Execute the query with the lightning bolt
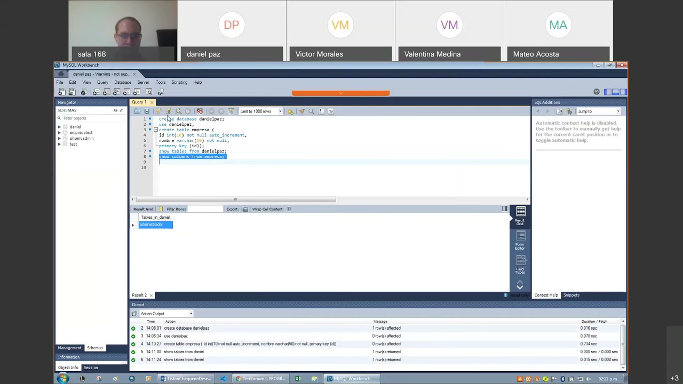The height and width of the screenshot is (384, 683). click(x=158, y=111)
